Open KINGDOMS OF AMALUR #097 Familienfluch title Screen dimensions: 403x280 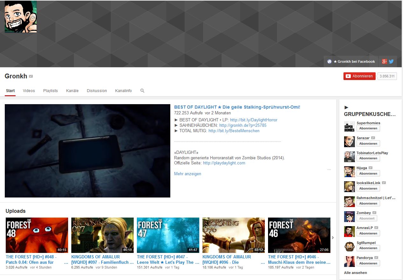(103, 260)
